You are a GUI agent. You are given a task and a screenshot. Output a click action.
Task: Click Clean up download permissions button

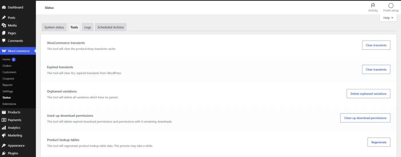pyautogui.click(x=365, y=118)
